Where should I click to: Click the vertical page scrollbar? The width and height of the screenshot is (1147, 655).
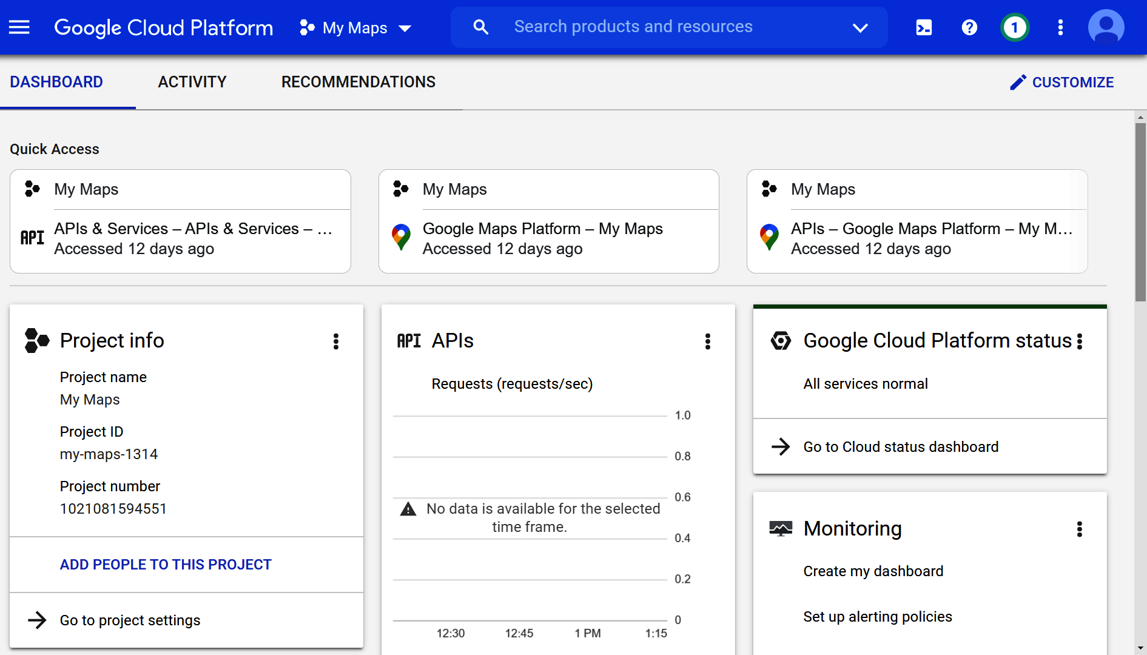click(1140, 212)
